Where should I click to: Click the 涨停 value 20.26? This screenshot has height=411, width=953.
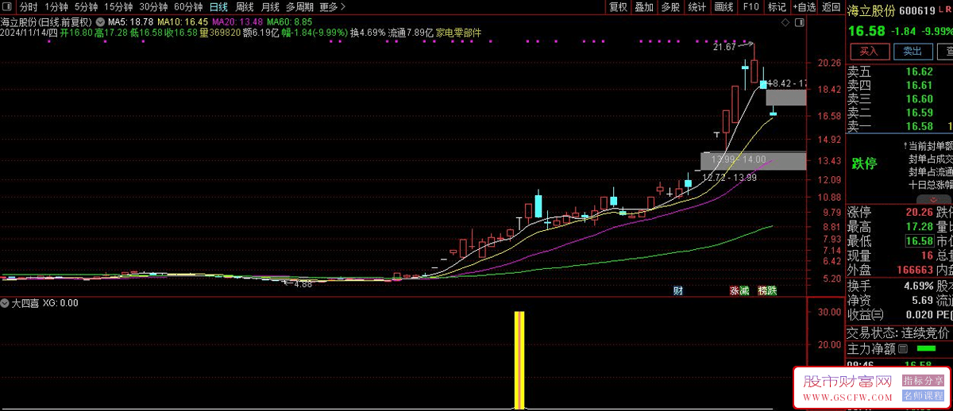click(x=919, y=212)
